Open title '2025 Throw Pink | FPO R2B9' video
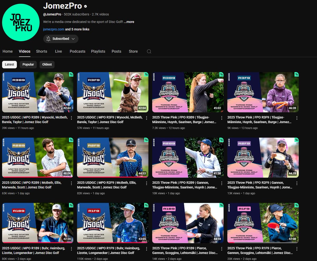Screen dimensions: 317x261 185,185
